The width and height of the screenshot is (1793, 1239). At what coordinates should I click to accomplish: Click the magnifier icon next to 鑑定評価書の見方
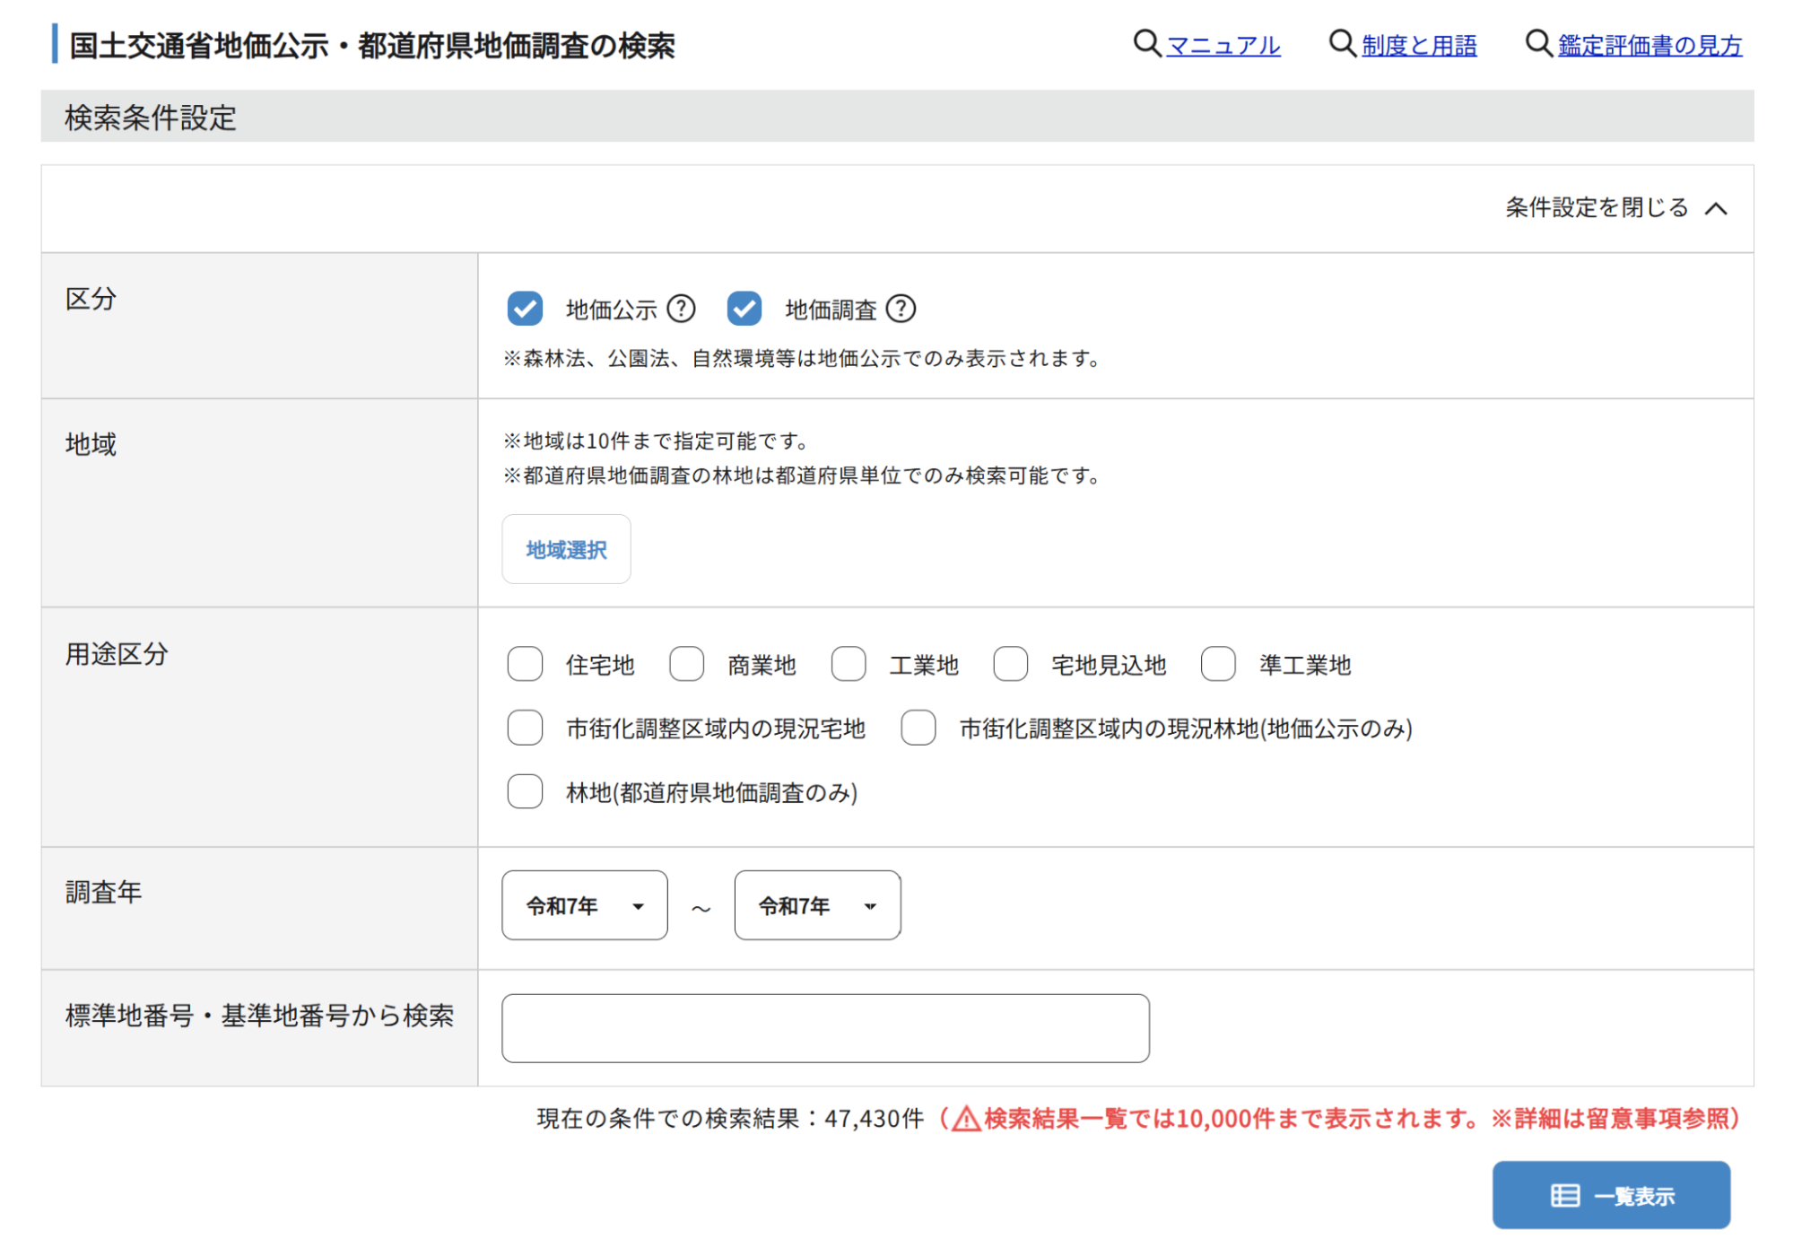1538,43
